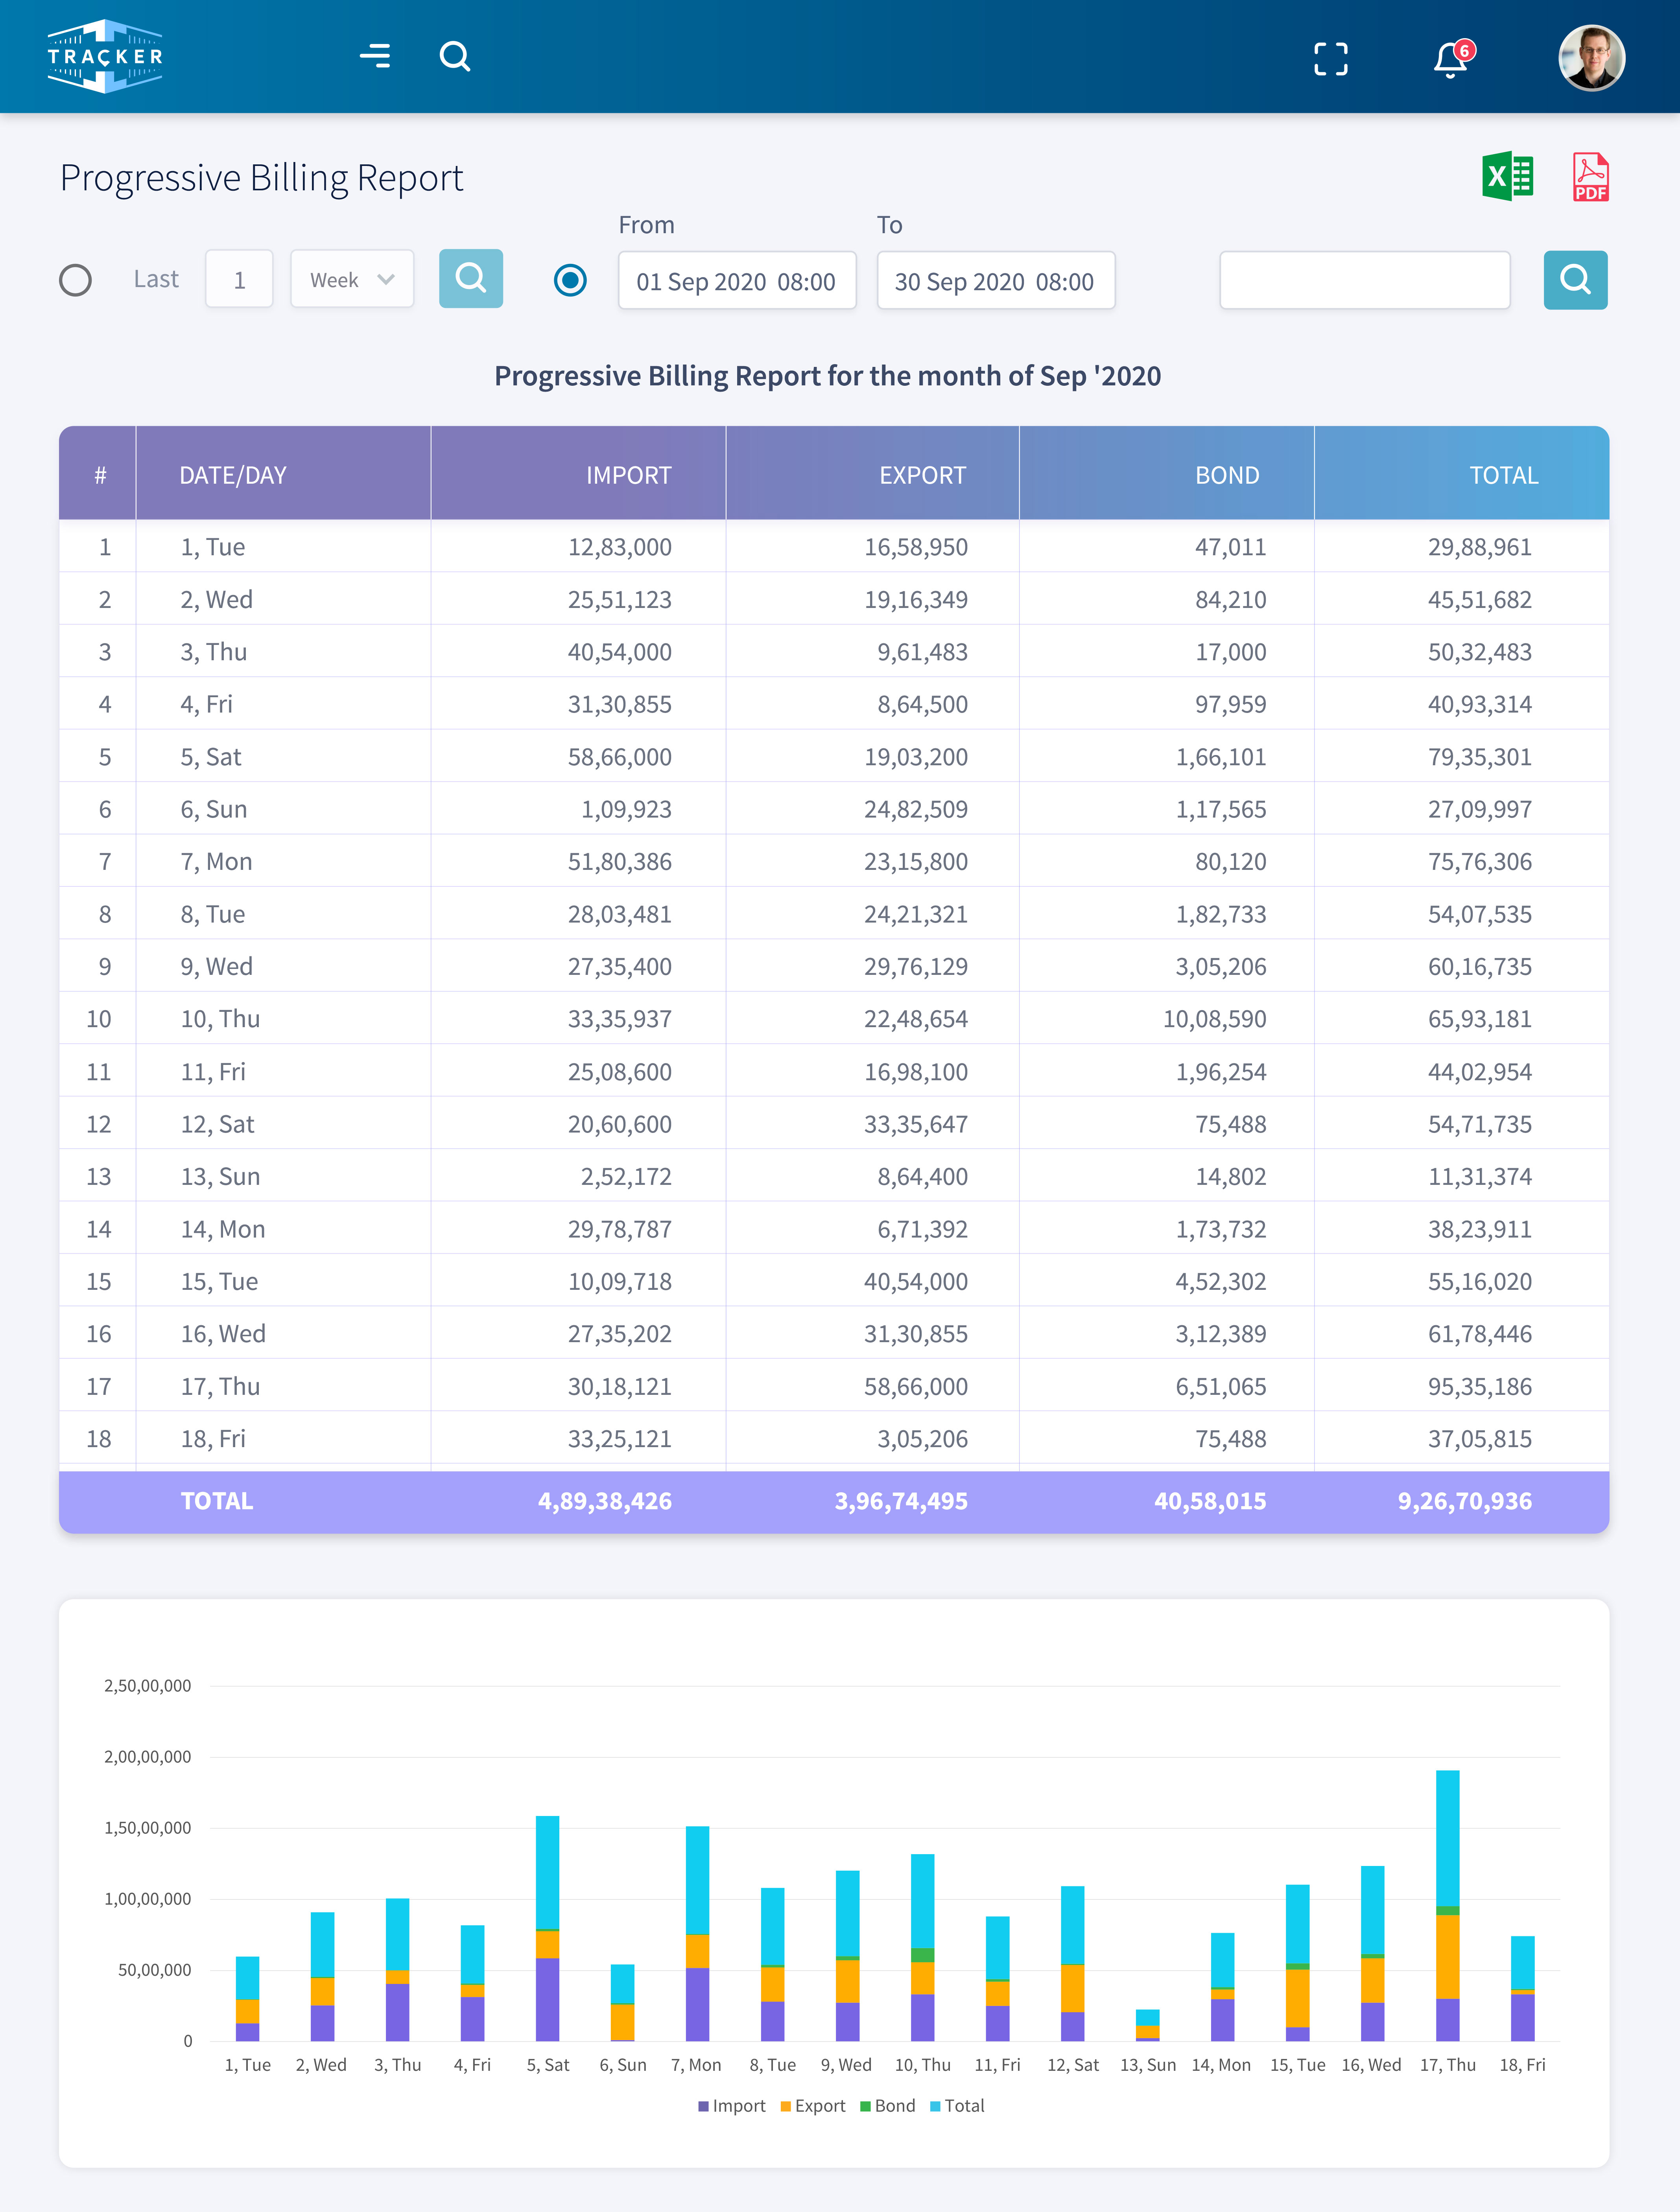This screenshot has width=1680, height=2212.
Task: Select the '14, Mon' row date cell
Action: click(x=223, y=1229)
